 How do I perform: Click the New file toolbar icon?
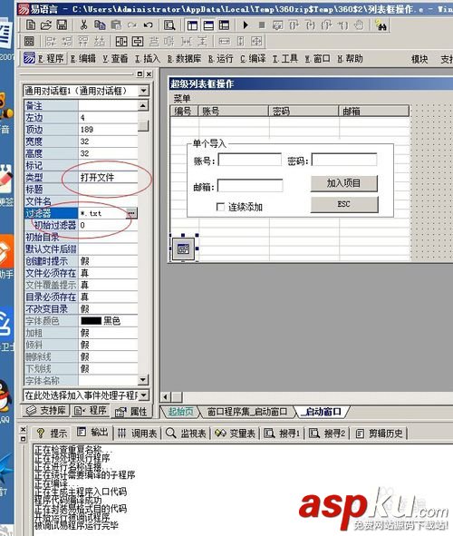pyautogui.click(x=31, y=25)
